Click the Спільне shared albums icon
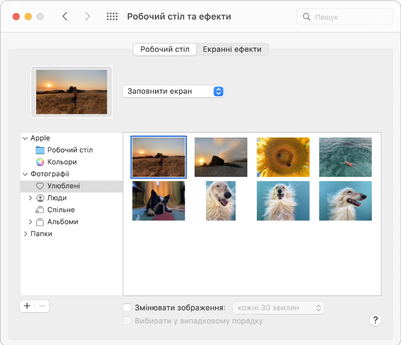The width and height of the screenshot is (401, 345). (40, 210)
